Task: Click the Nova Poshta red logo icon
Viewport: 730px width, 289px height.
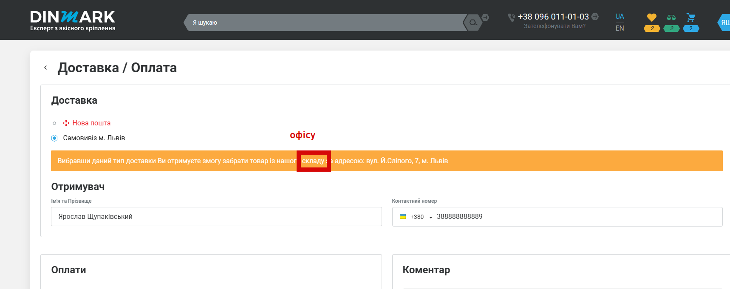Action: point(66,123)
